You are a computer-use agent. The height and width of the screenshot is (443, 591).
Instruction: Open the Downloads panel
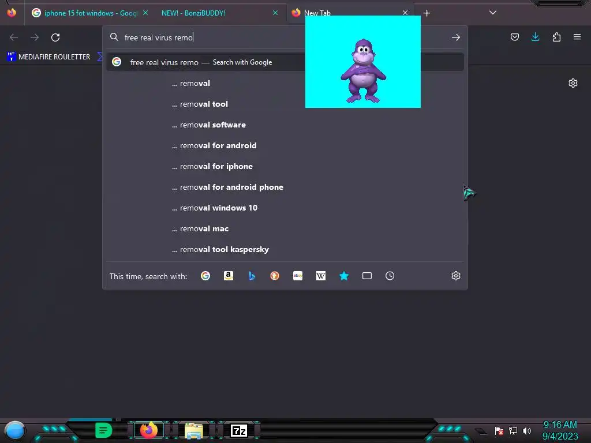pos(535,37)
